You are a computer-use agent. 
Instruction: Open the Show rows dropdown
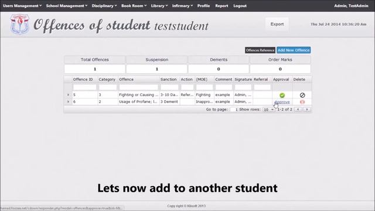tap(268, 110)
